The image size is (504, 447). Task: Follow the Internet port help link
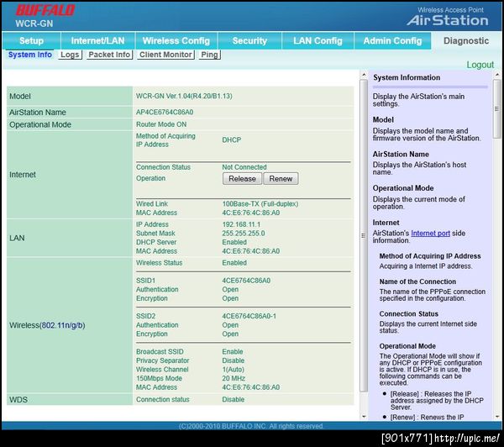pyautogui.click(x=430, y=233)
